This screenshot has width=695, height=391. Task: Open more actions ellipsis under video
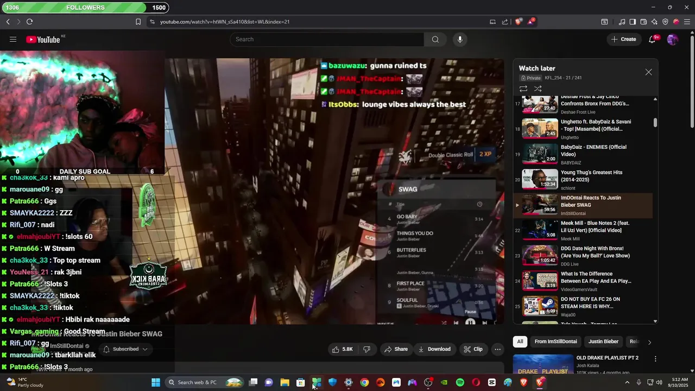(497, 349)
